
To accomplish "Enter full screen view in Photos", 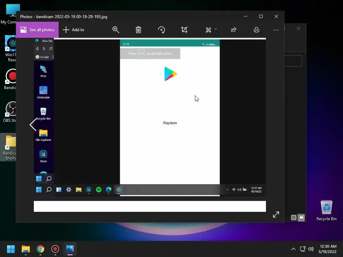I will tap(276, 215).
